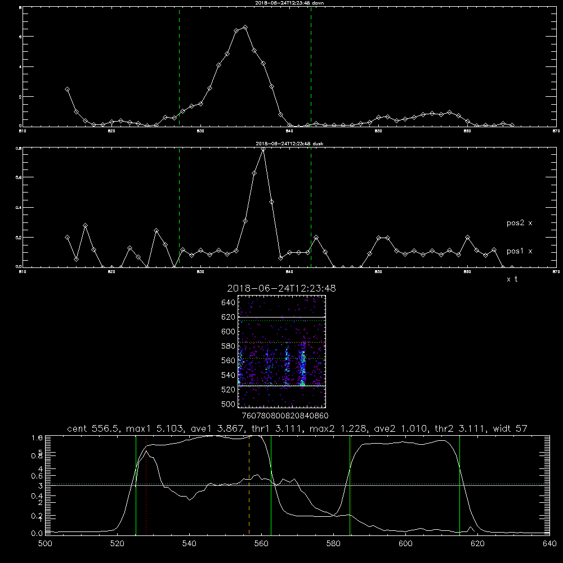Viewport: 563px width, 563px height.
Task: Click the red dotted line near 528 in bottom plot
Action: click(x=146, y=485)
